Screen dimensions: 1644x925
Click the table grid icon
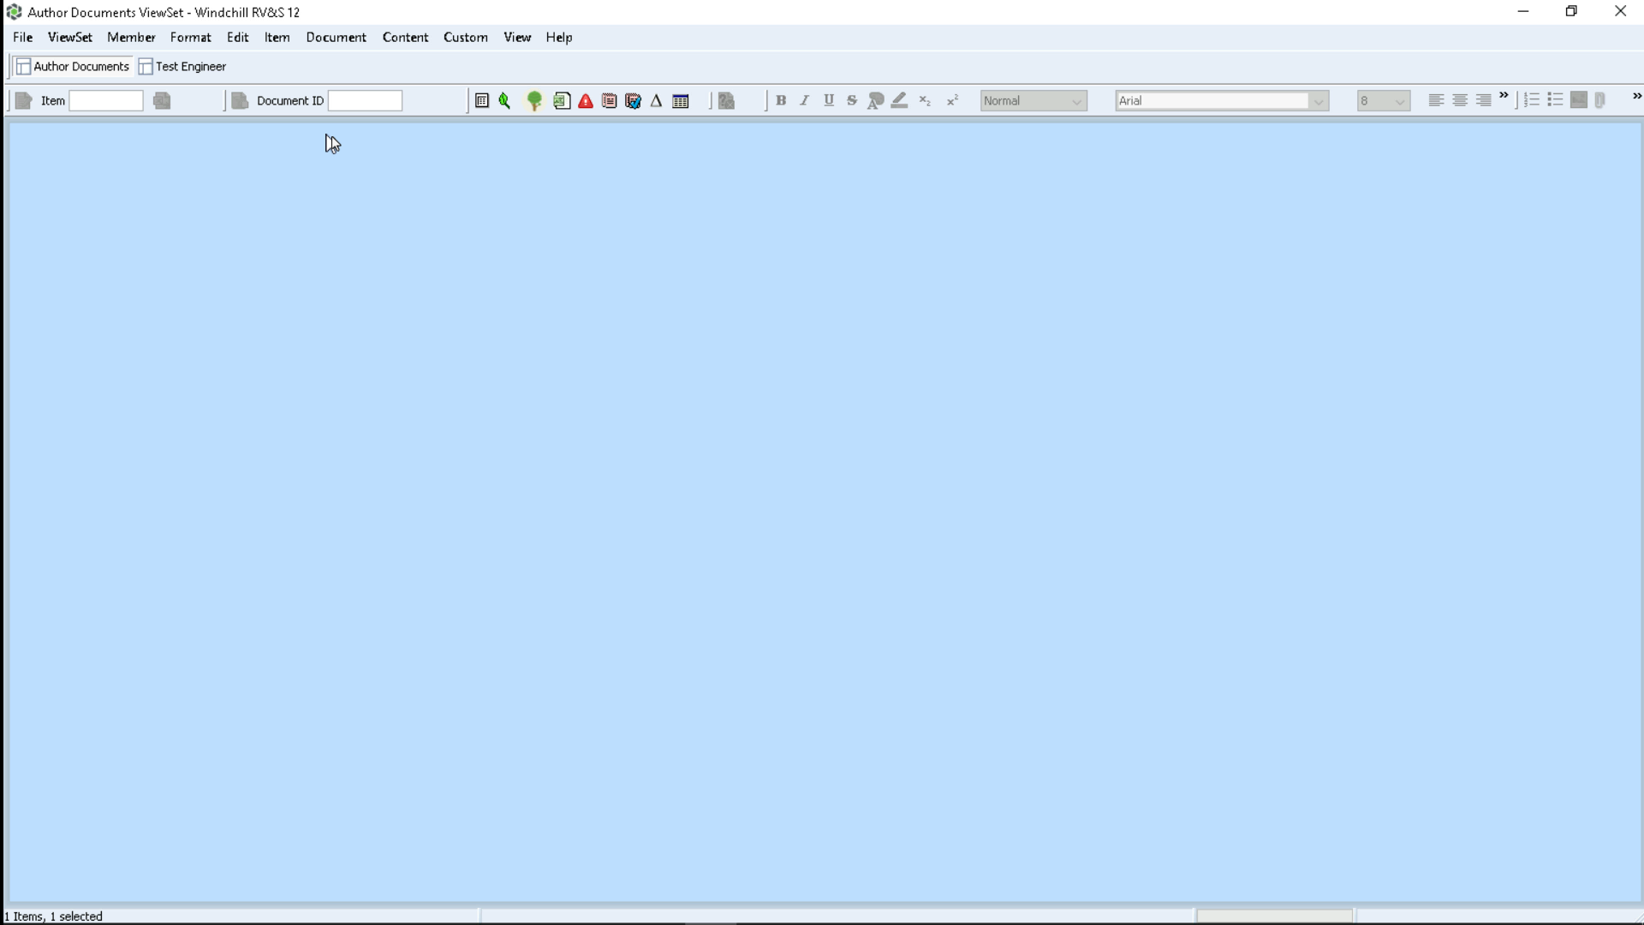tap(681, 101)
